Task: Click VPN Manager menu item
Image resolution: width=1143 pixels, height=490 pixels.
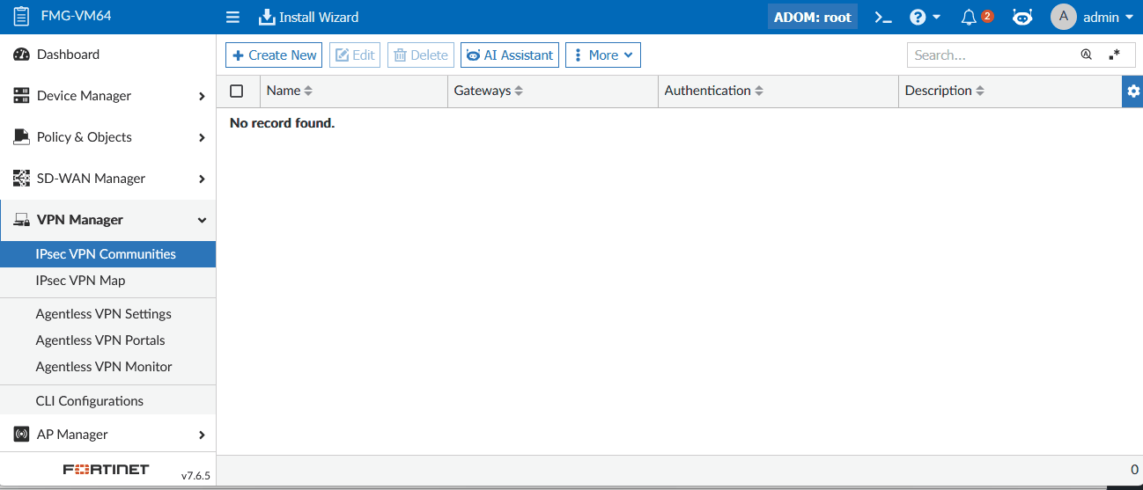Action: coord(107,220)
